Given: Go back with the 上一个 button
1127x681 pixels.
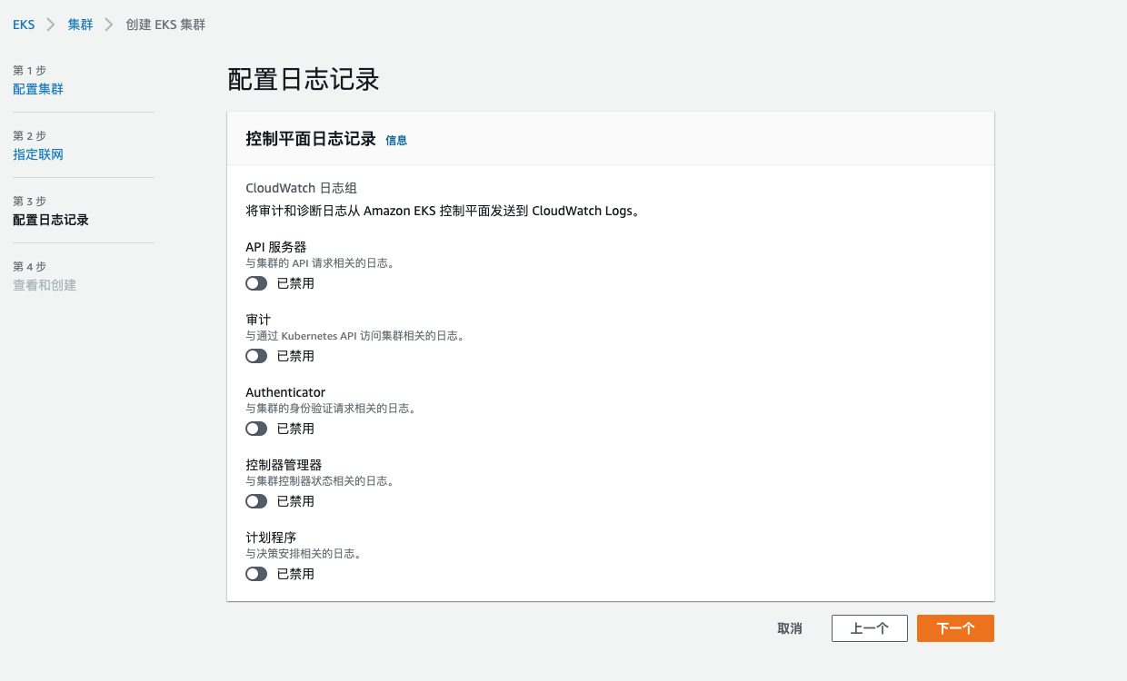Looking at the screenshot, I should pos(870,628).
